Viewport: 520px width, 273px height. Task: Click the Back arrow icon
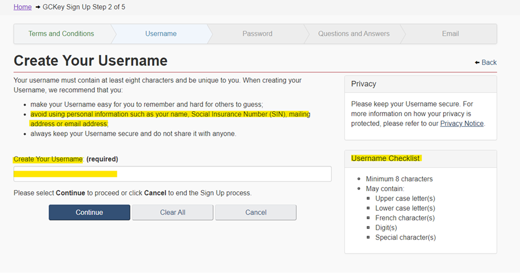coord(477,62)
